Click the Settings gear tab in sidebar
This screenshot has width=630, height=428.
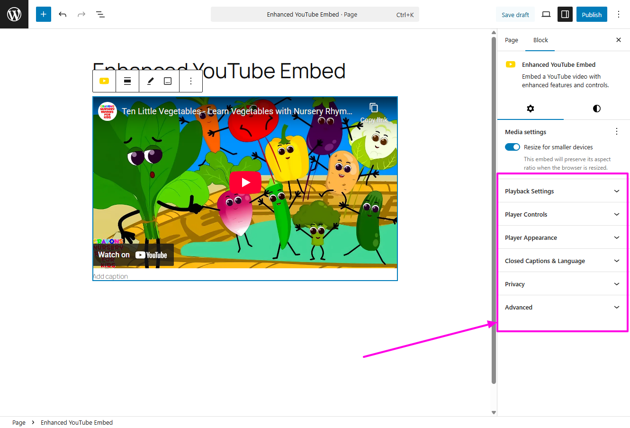tap(530, 109)
